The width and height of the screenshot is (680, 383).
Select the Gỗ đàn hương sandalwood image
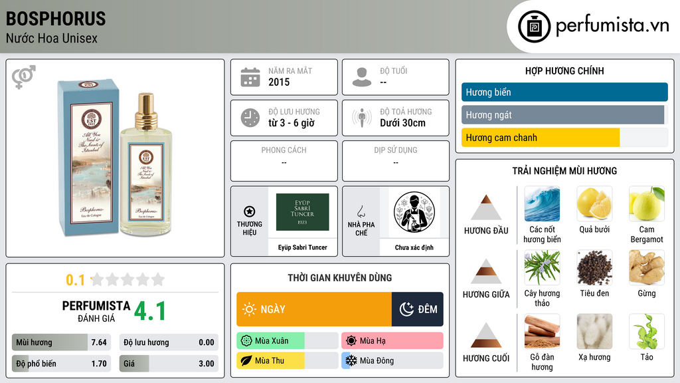(x=542, y=331)
